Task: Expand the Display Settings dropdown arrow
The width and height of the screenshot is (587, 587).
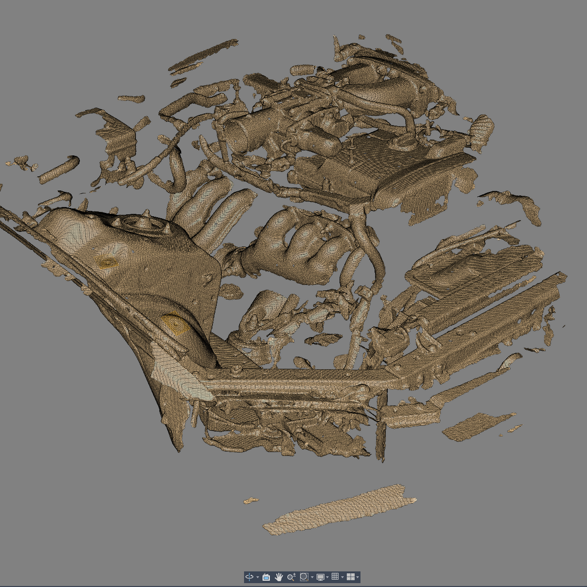Action: click(327, 577)
